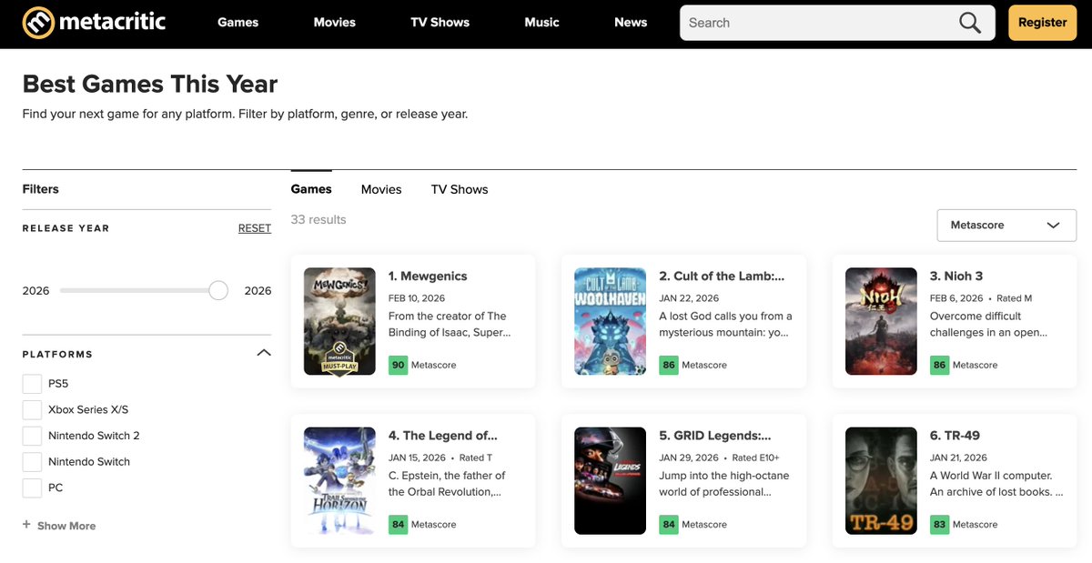Select the Games results tab
The width and height of the screenshot is (1092, 563).
click(x=311, y=189)
